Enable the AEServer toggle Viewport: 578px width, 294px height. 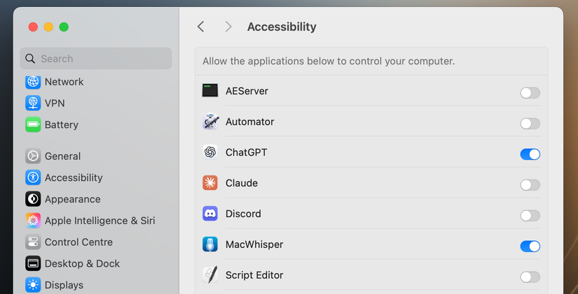530,93
